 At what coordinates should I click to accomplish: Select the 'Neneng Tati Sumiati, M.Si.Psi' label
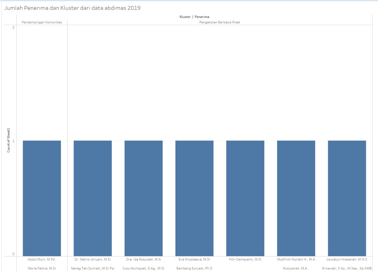tap(93, 269)
